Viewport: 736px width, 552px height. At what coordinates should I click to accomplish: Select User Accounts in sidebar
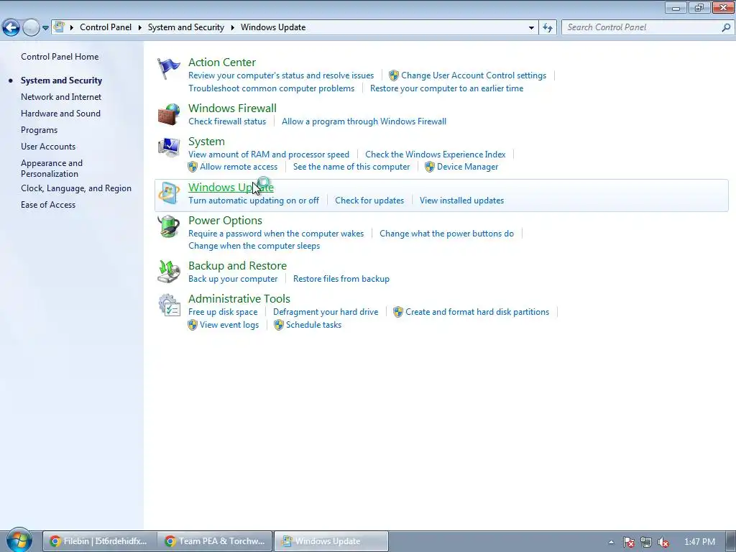[48, 147]
